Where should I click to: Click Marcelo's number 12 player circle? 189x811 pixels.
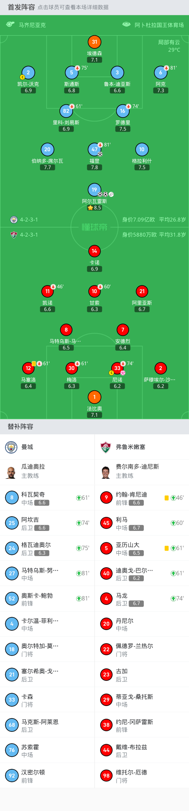tap(28, 368)
